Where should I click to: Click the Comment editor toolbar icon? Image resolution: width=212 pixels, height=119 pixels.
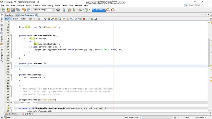[x=92, y=19]
